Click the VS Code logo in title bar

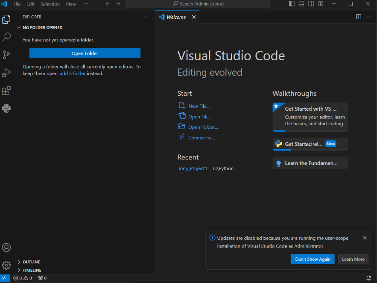(4, 4)
